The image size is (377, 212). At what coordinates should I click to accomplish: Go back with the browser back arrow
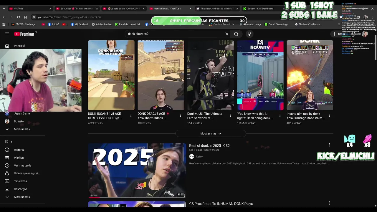[x=4, y=17]
